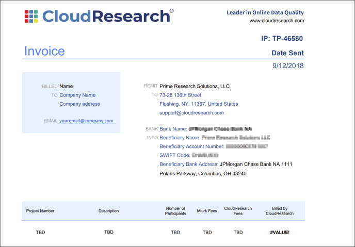
Task: Click the Beneficiary Account Number label
Action: [192, 146]
